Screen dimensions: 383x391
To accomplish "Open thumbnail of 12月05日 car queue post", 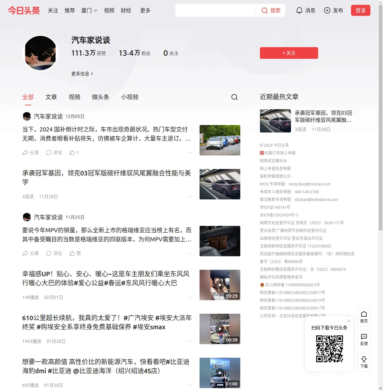I will tap(220, 140).
